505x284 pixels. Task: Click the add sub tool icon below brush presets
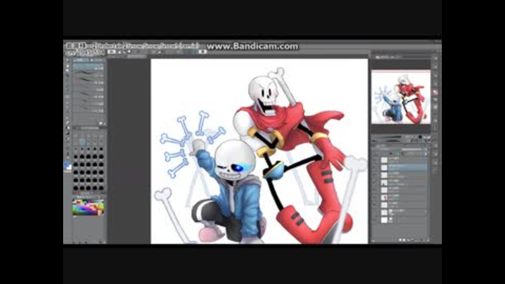[x=100, y=124]
